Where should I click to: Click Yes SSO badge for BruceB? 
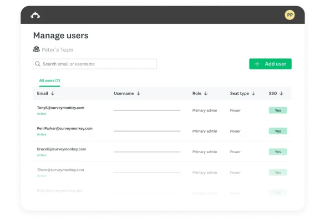tap(278, 152)
